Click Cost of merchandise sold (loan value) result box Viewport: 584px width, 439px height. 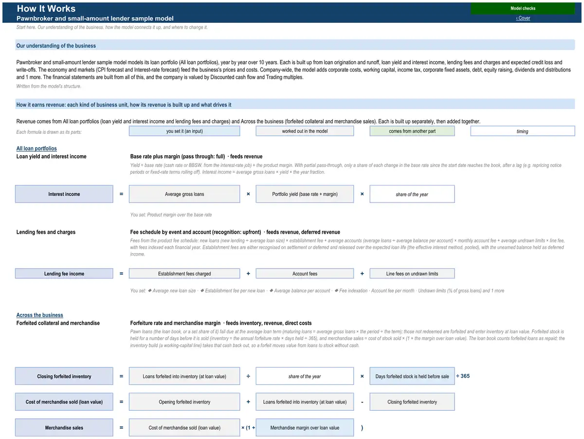(x=64, y=402)
